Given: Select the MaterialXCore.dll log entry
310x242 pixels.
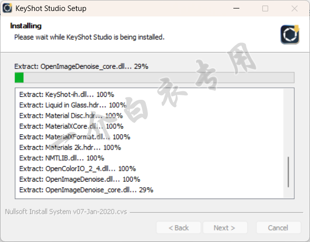Looking at the screenshot, I should pyautogui.click(x=71, y=126).
